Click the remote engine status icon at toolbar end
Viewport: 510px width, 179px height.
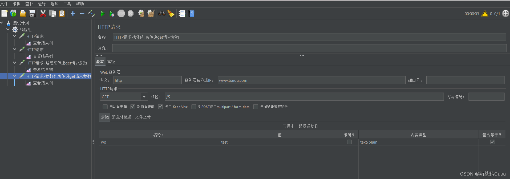point(505,13)
